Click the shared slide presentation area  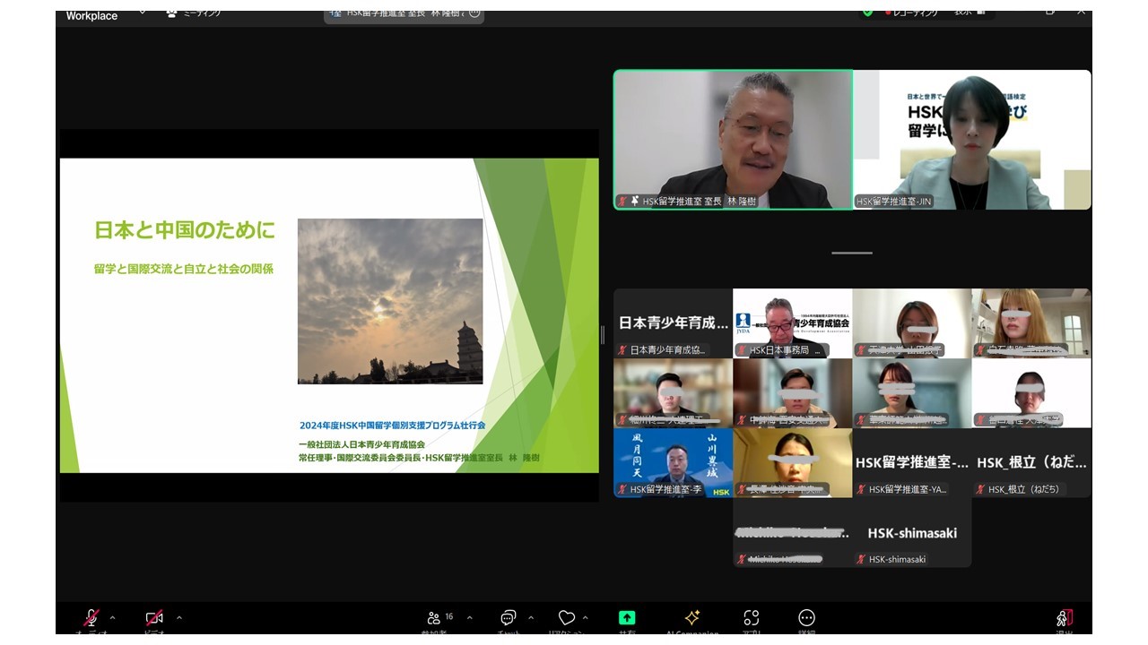tap(329, 315)
